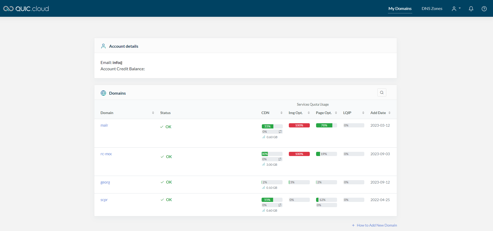The width and height of the screenshot is (493, 231).
Task: Click the Account Credit Balance text
Action: [123, 69]
